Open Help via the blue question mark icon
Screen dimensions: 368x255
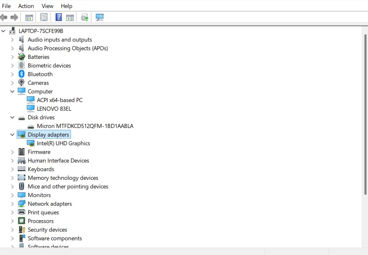(x=59, y=17)
